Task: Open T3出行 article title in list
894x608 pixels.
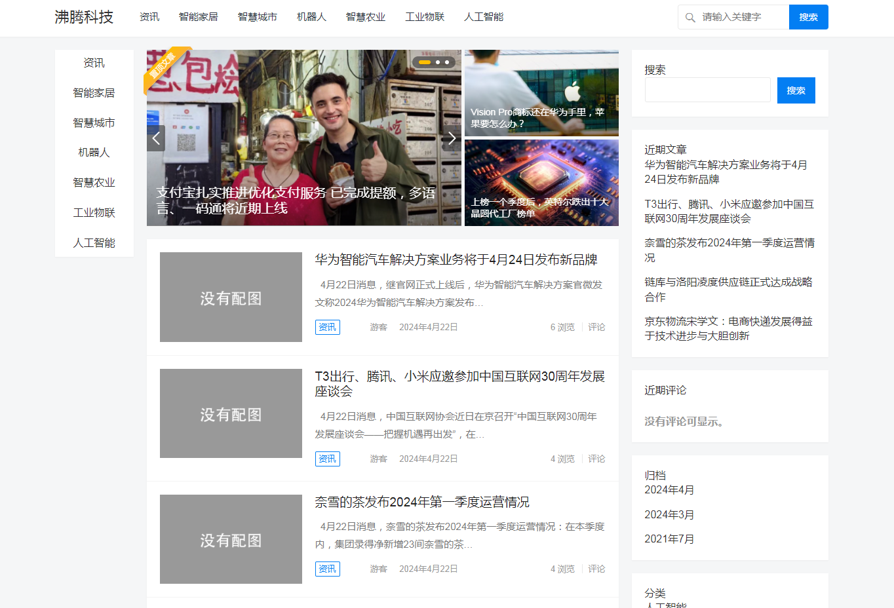Action: (460, 384)
